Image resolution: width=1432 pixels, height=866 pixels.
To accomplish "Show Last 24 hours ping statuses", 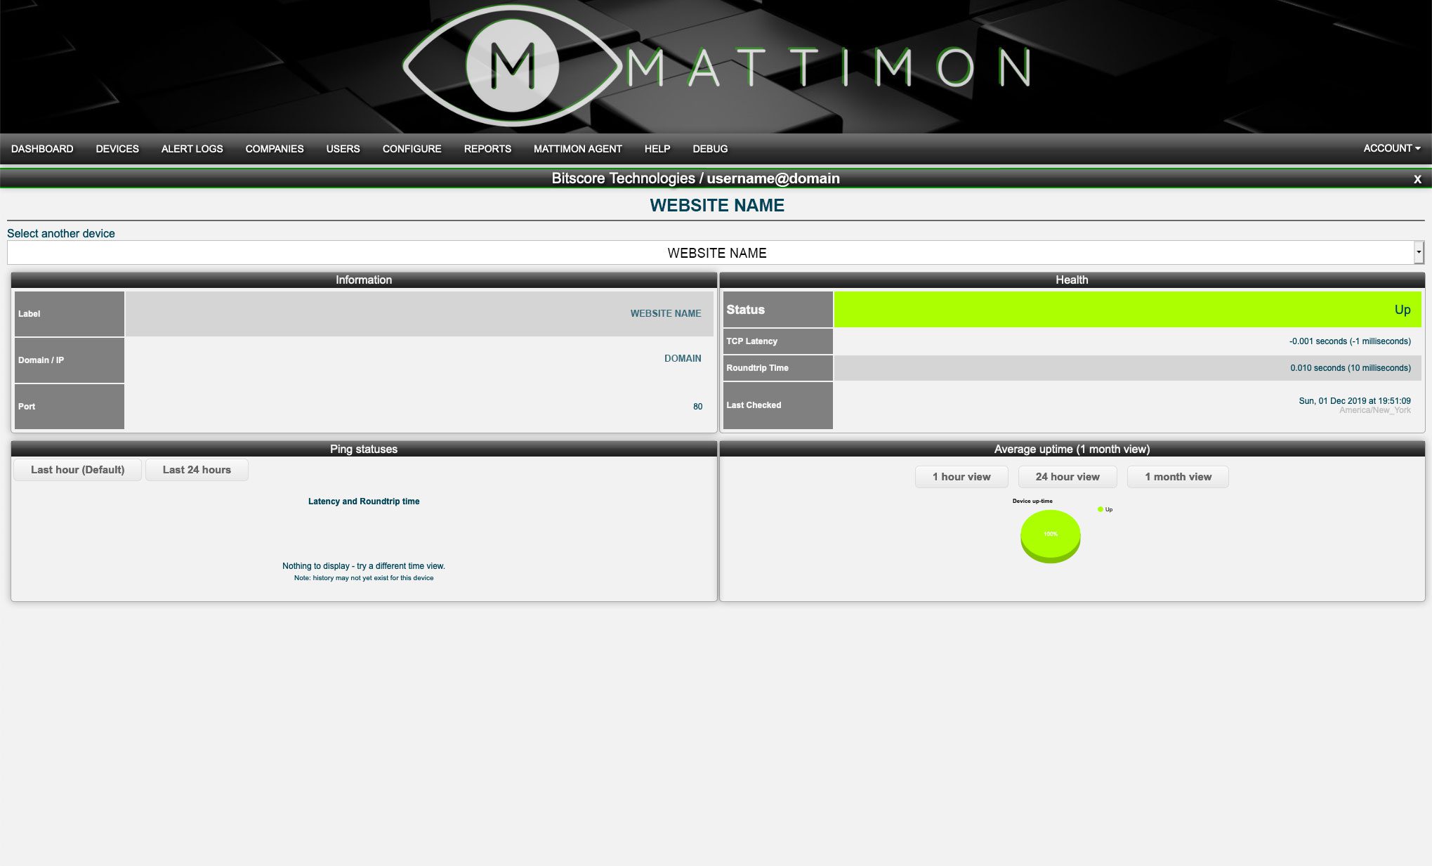I will (197, 470).
